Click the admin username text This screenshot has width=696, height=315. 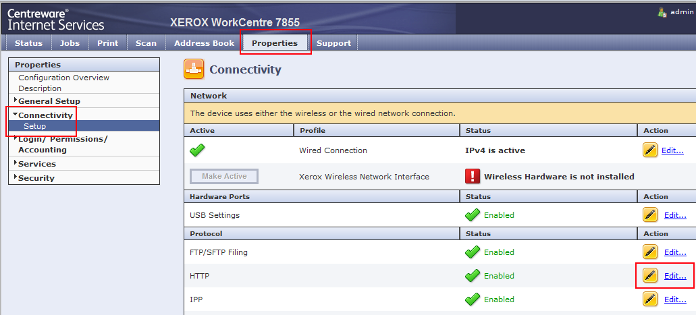[682, 12]
